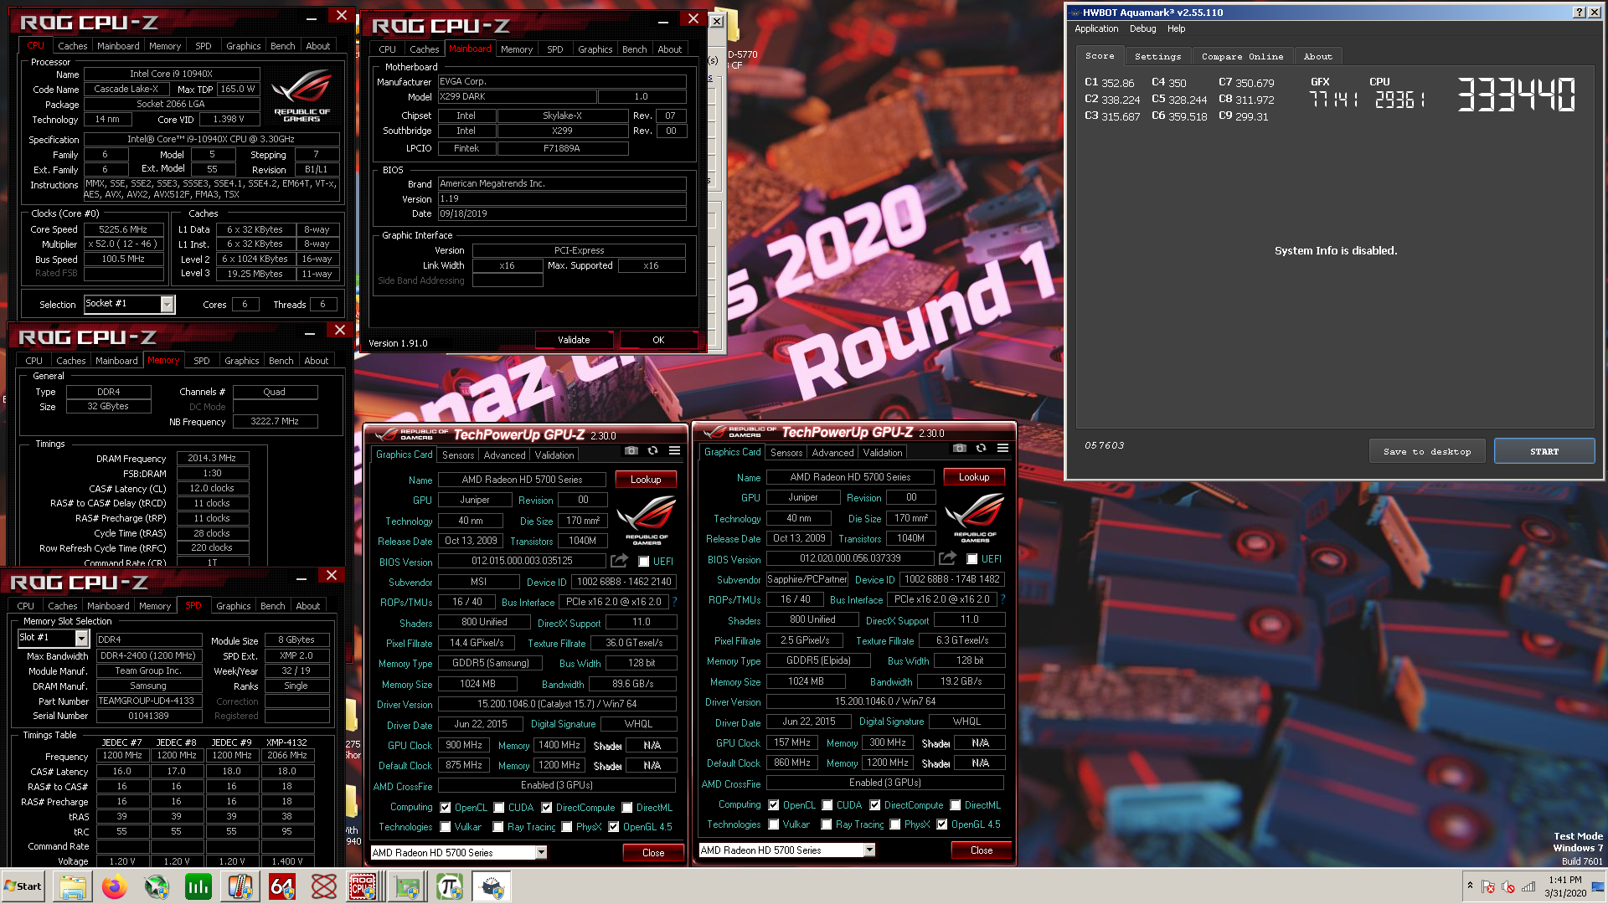Click Save to desktop in Aquamark
This screenshot has width=1608, height=904.
1427,451
